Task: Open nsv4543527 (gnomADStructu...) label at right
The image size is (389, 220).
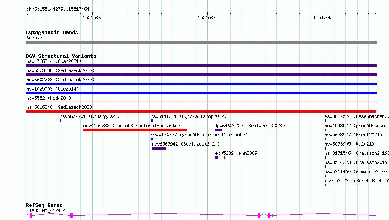Action: [357, 126]
